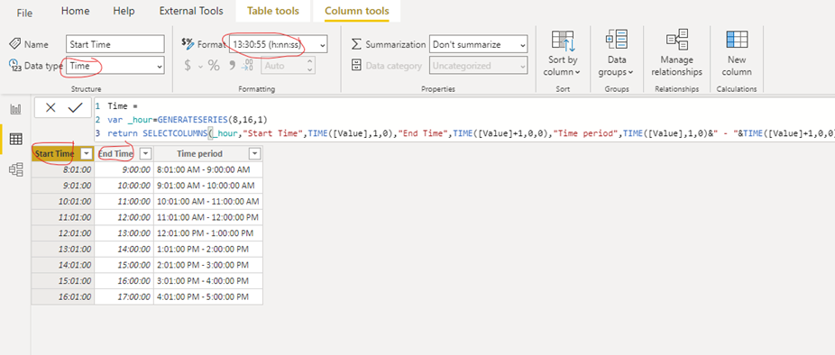Click cell 10:01:00 AM - 11:00:00 AM

[208, 202]
